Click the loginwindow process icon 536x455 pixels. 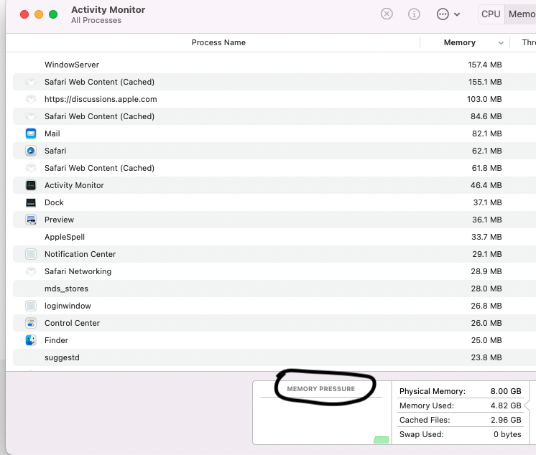(31, 306)
